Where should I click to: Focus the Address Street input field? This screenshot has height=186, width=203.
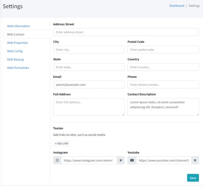point(126,32)
